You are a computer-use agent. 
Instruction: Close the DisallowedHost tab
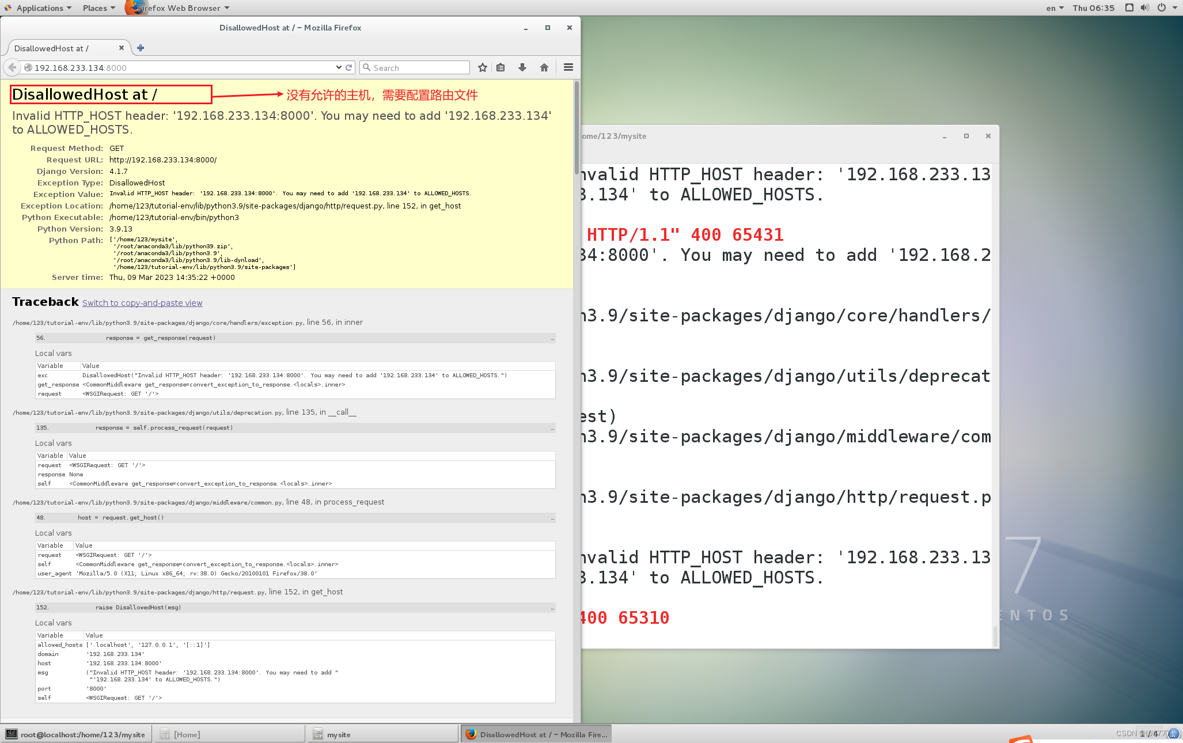click(122, 48)
